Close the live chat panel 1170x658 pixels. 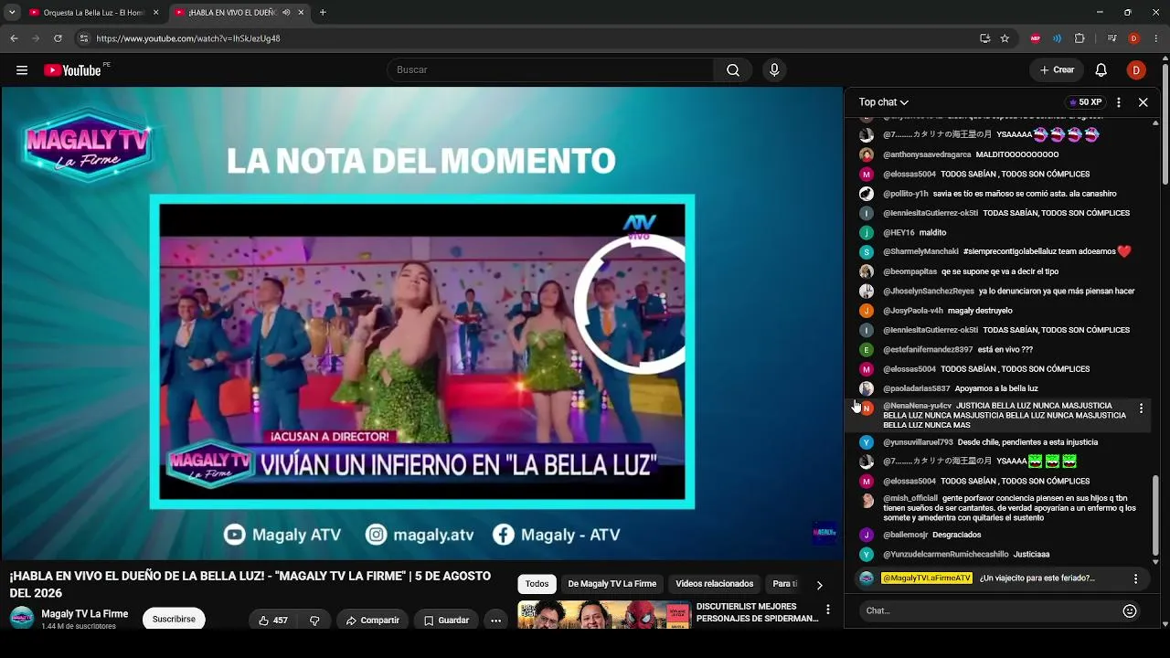[1143, 102]
